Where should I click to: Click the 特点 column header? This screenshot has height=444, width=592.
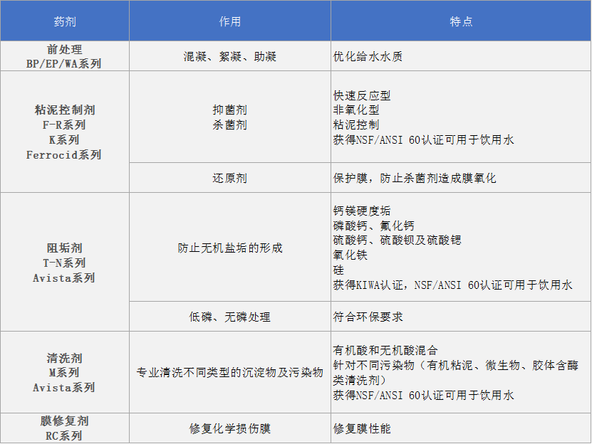coord(460,21)
